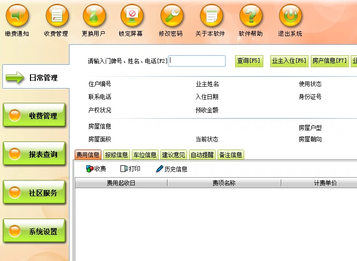Click the 查询[F5] button

[x=249, y=61]
